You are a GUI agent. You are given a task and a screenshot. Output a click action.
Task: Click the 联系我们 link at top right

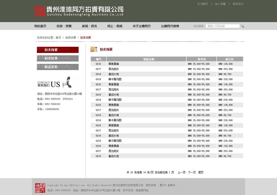click(x=238, y=4)
